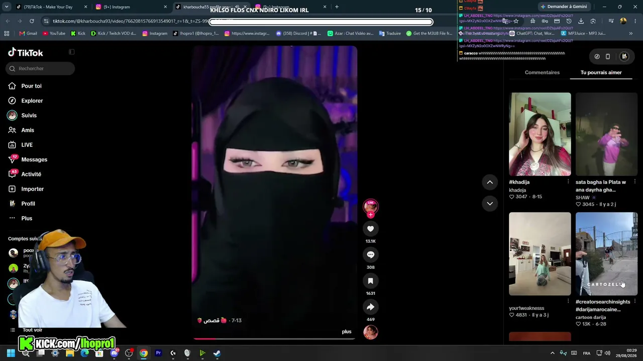Open comments via the speech bubble icon
This screenshot has width=643, height=361.
tap(370, 255)
